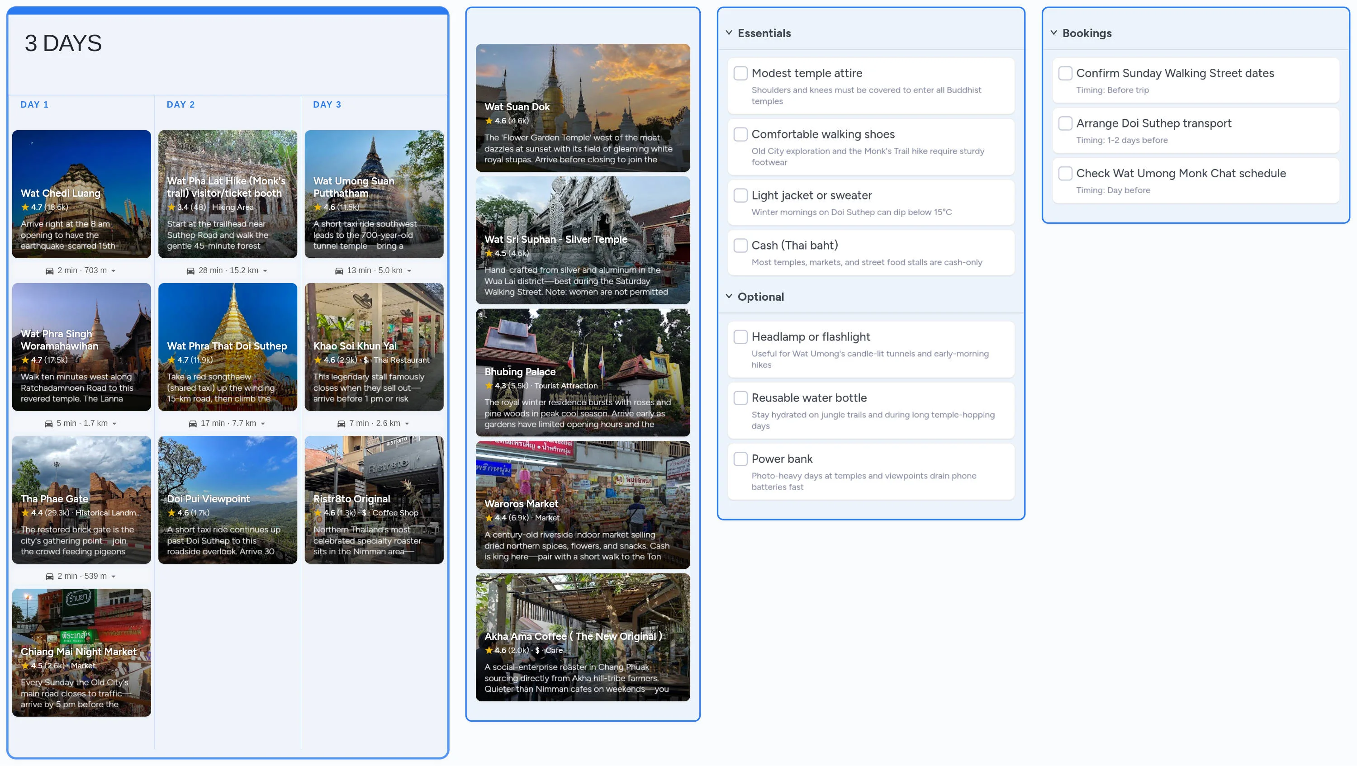This screenshot has width=1357, height=766.
Task: Click car icon beside 5 min · 1.7 km
Action: [48, 423]
